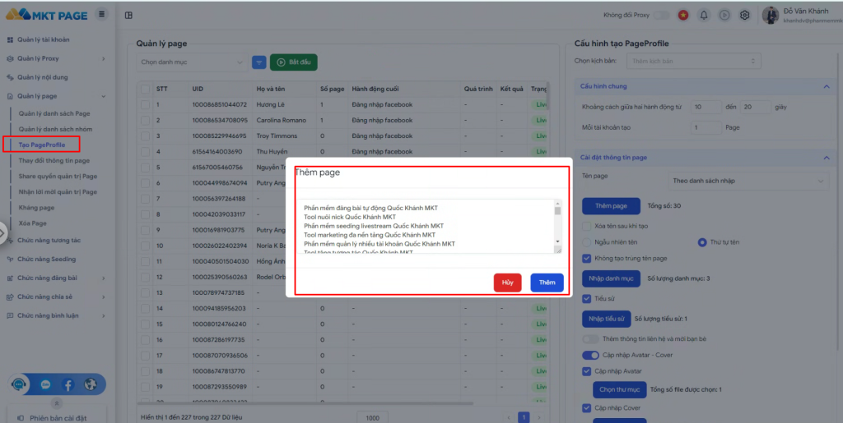The width and height of the screenshot is (843, 423).
Task: Open the globe website icon at bottom left
Action: click(x=91, y=384)
